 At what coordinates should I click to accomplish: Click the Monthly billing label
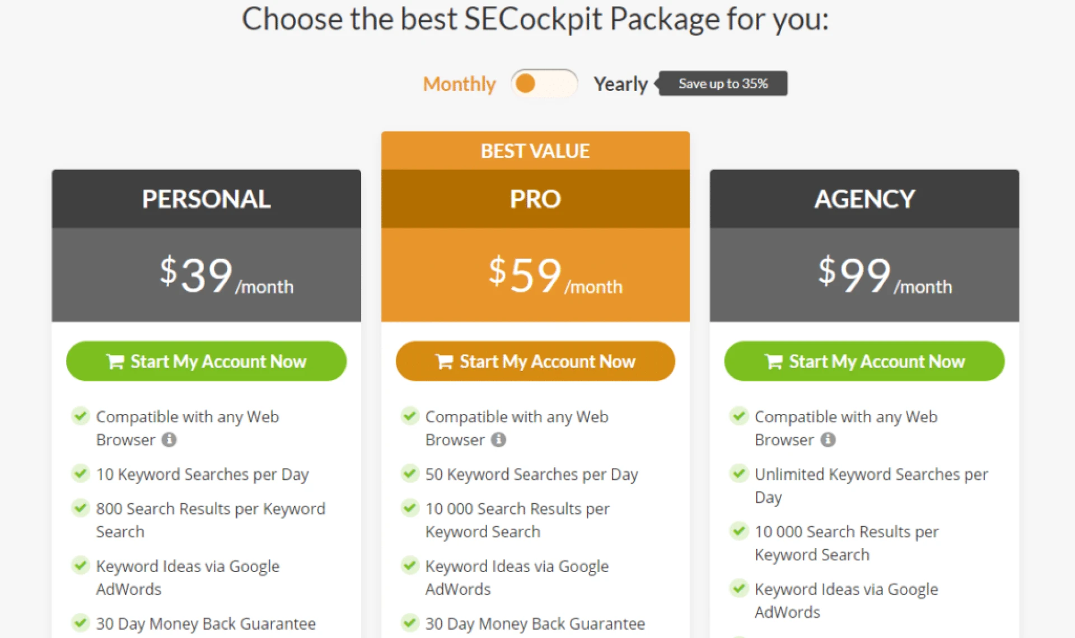(459, 84)
